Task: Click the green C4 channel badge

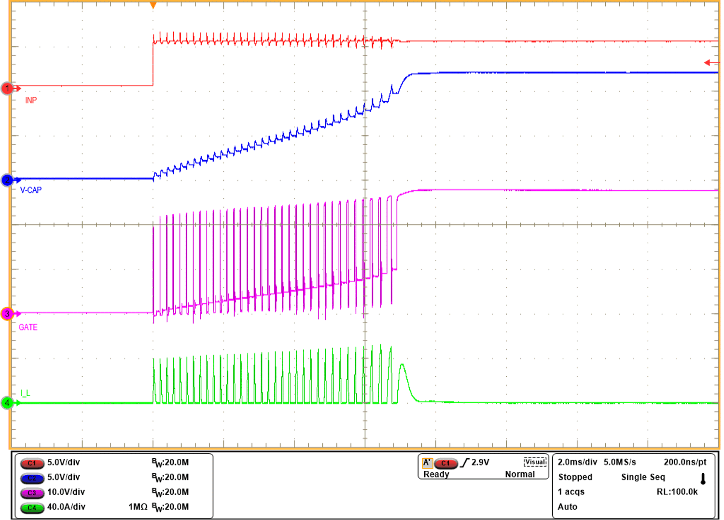Action: 32,507
